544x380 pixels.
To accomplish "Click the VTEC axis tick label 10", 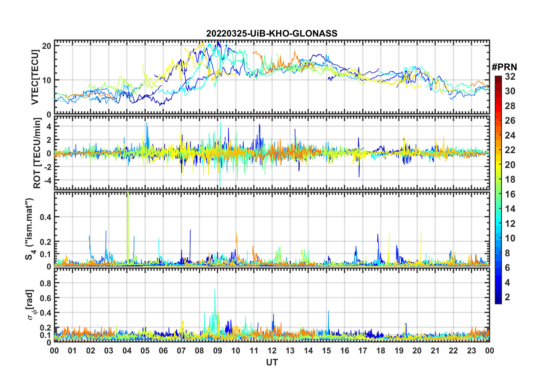I will click(x=47, y=80).
